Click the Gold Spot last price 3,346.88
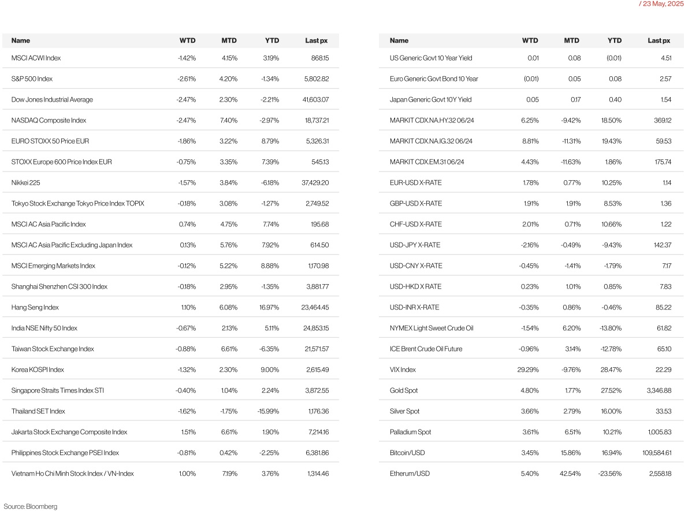 [659, 390]
